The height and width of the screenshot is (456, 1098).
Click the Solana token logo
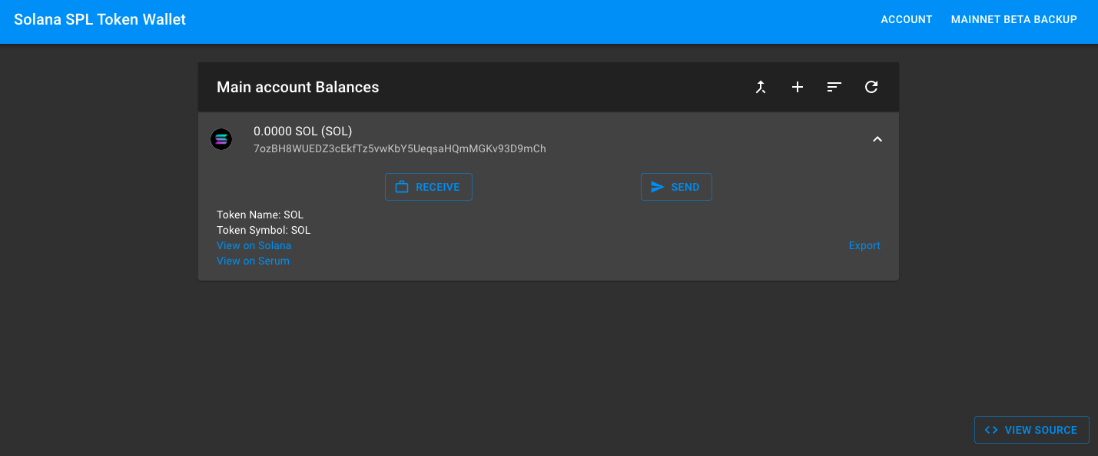point(221,139)
